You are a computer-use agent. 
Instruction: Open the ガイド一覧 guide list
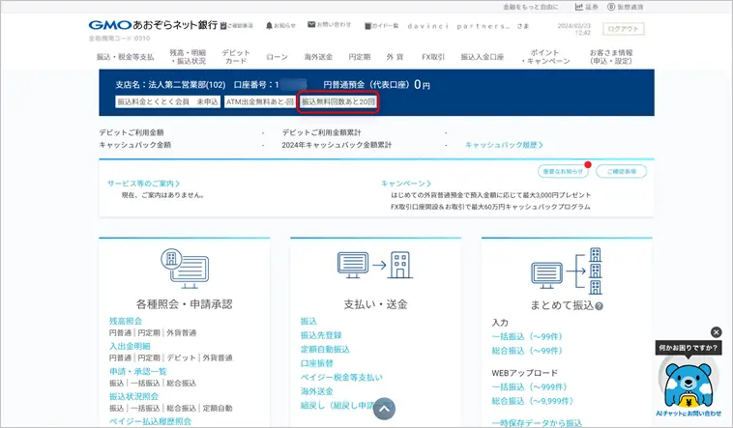385,25
